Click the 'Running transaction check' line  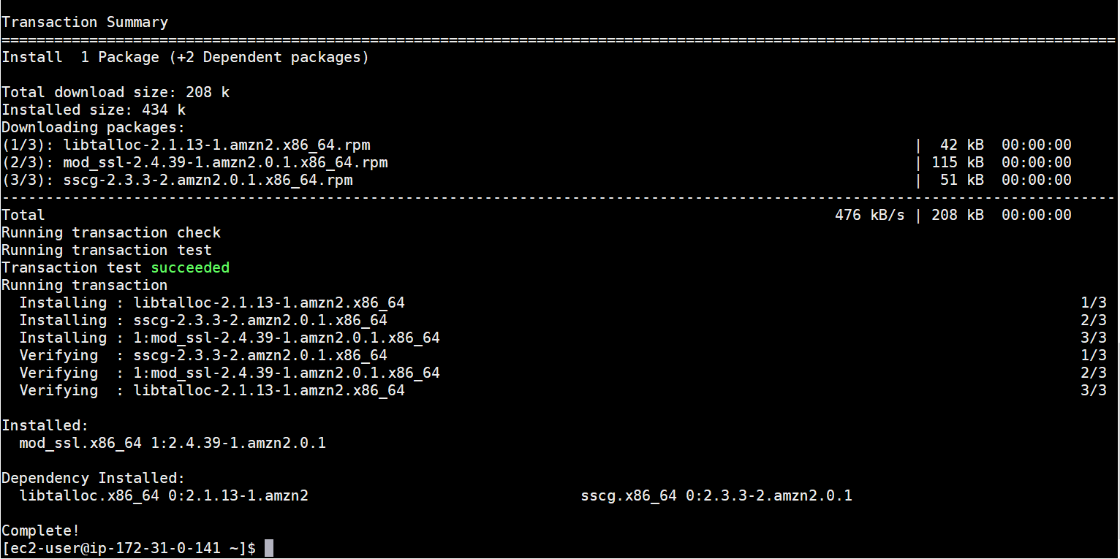[x=111, y=233]
